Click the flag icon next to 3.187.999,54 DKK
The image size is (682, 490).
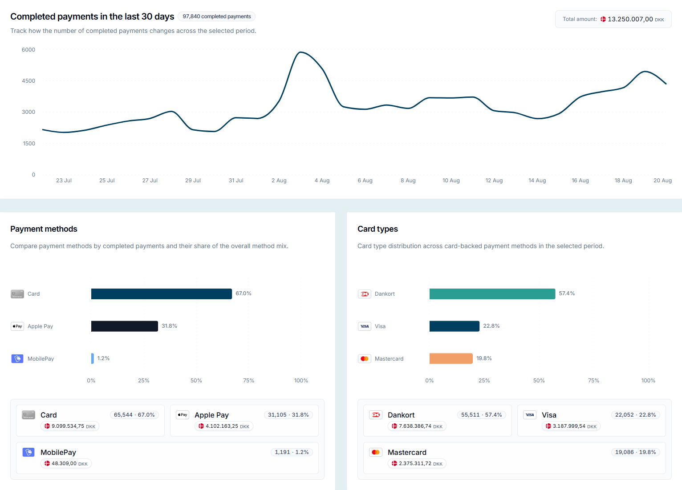(x=548, y=426)
